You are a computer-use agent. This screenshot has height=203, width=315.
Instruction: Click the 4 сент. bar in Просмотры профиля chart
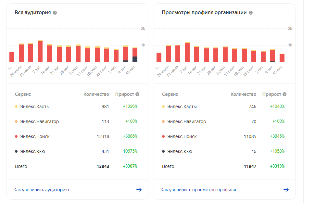[225, 54]
